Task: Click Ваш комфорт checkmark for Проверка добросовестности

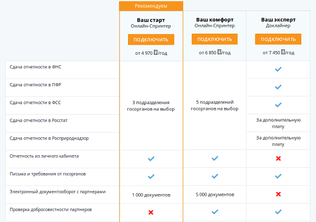Action: pos(214,212)
